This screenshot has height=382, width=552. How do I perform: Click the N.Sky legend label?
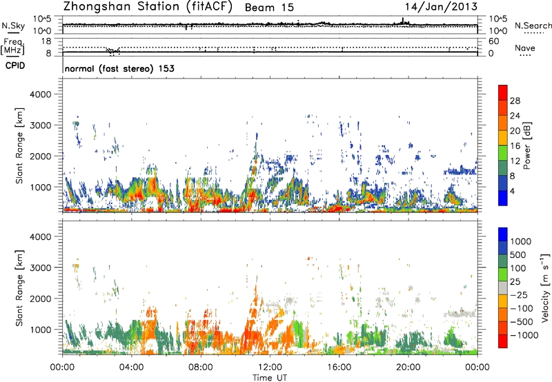(x=13, y=26)
